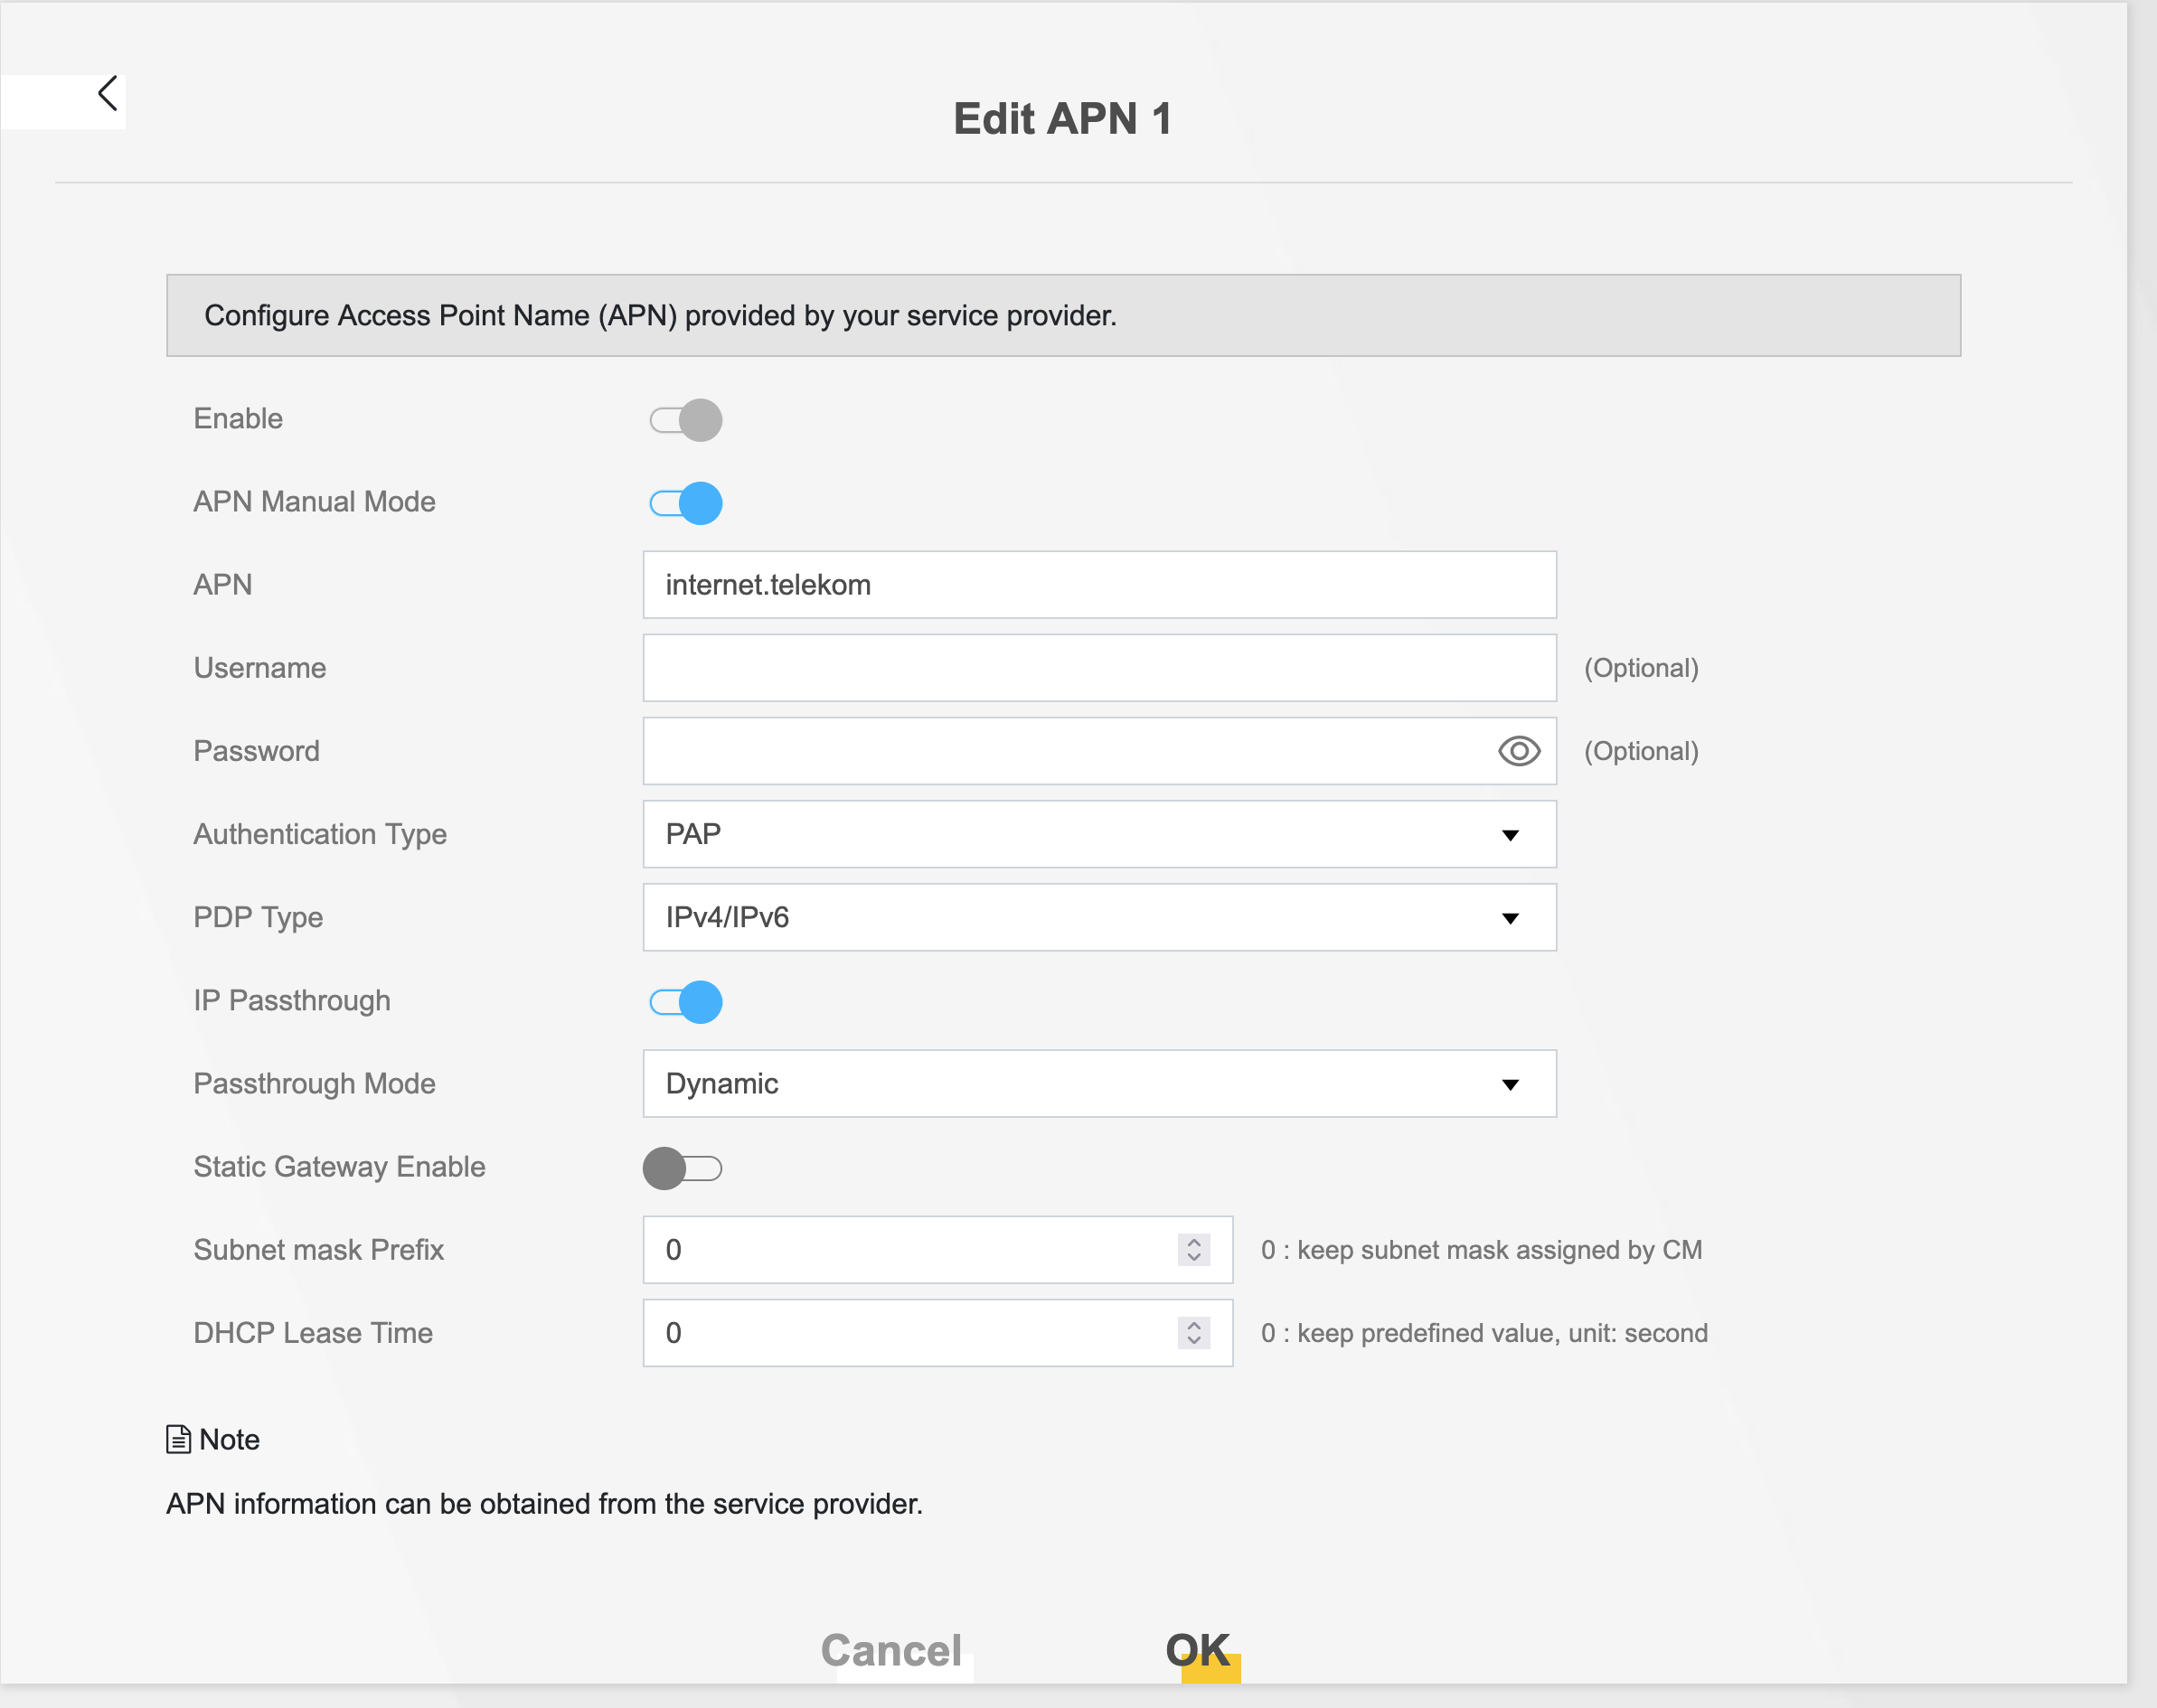The height and width of the screenshot is (1708, 2157).
Task: Click the Edit APN 1 heading
Action: 1061,119
